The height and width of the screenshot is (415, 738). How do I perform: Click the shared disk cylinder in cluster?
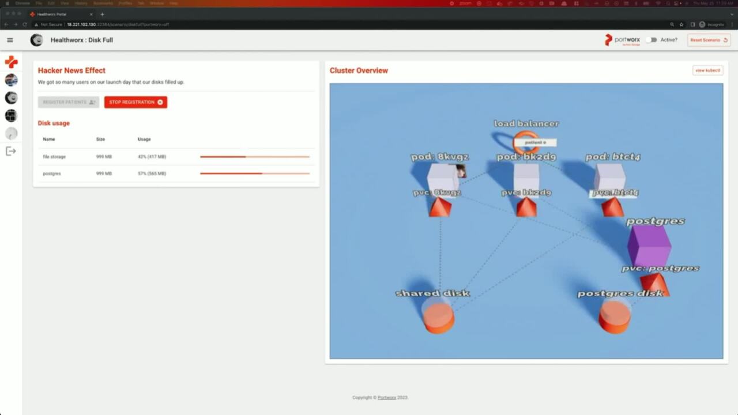(439, 315)
